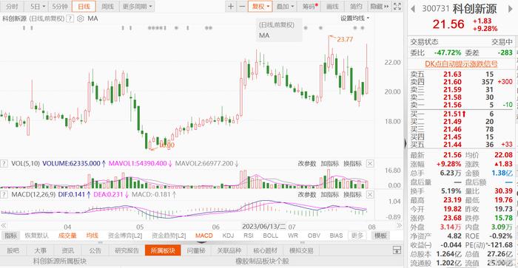The image size is (518, 268).
Task: Zoom out chart with minus icon
Action: 242,6
